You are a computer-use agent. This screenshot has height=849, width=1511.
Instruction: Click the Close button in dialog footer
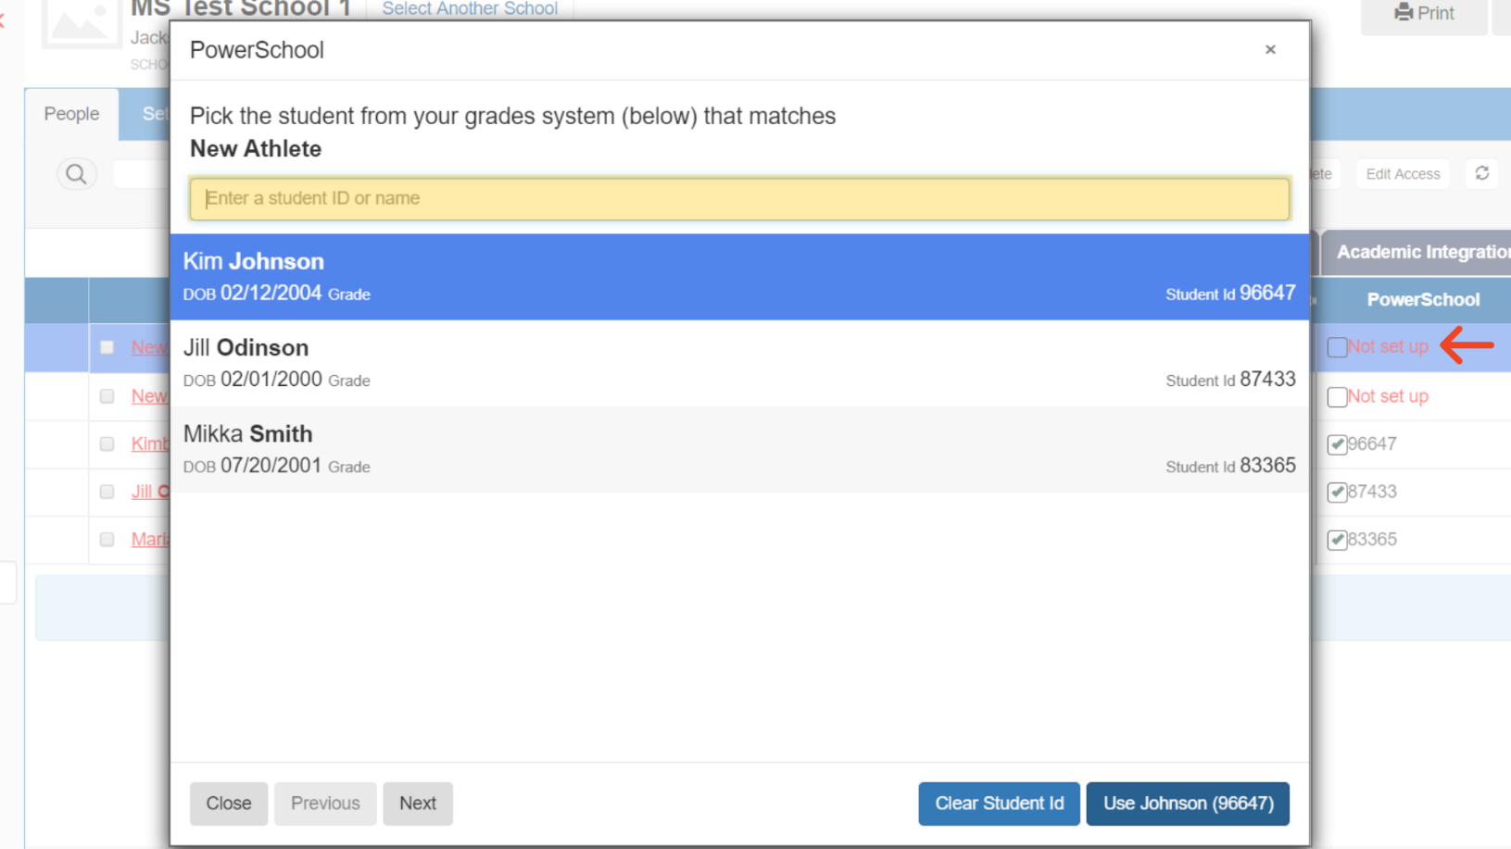(229, 803)
